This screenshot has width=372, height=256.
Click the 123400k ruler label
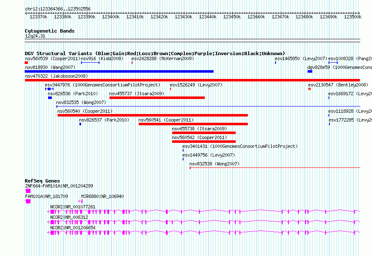[x=111, y=17]
